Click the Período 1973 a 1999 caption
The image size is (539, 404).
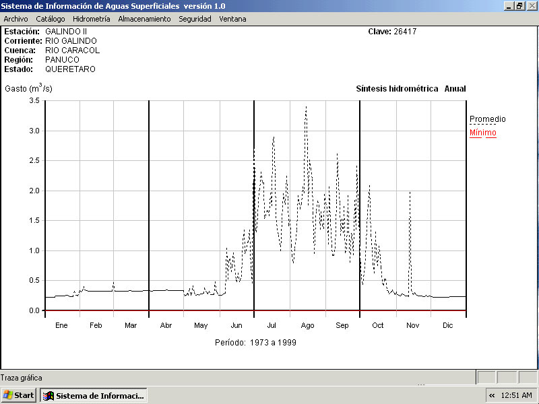pos(255,342)
